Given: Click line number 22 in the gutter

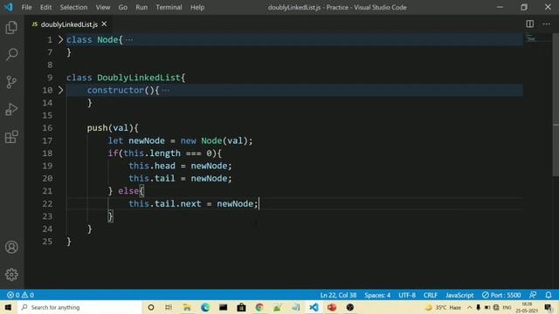Looking at the screenshot, I should point(47,203).
